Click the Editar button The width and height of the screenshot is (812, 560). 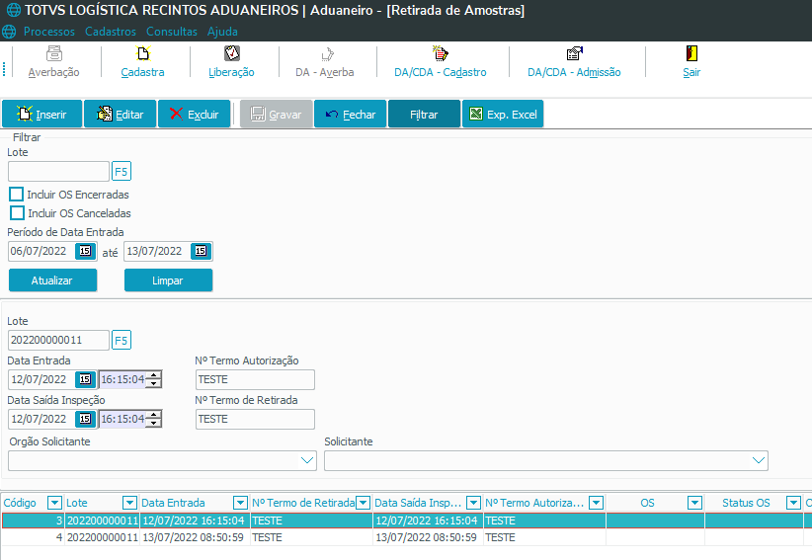tap(121, 114)
